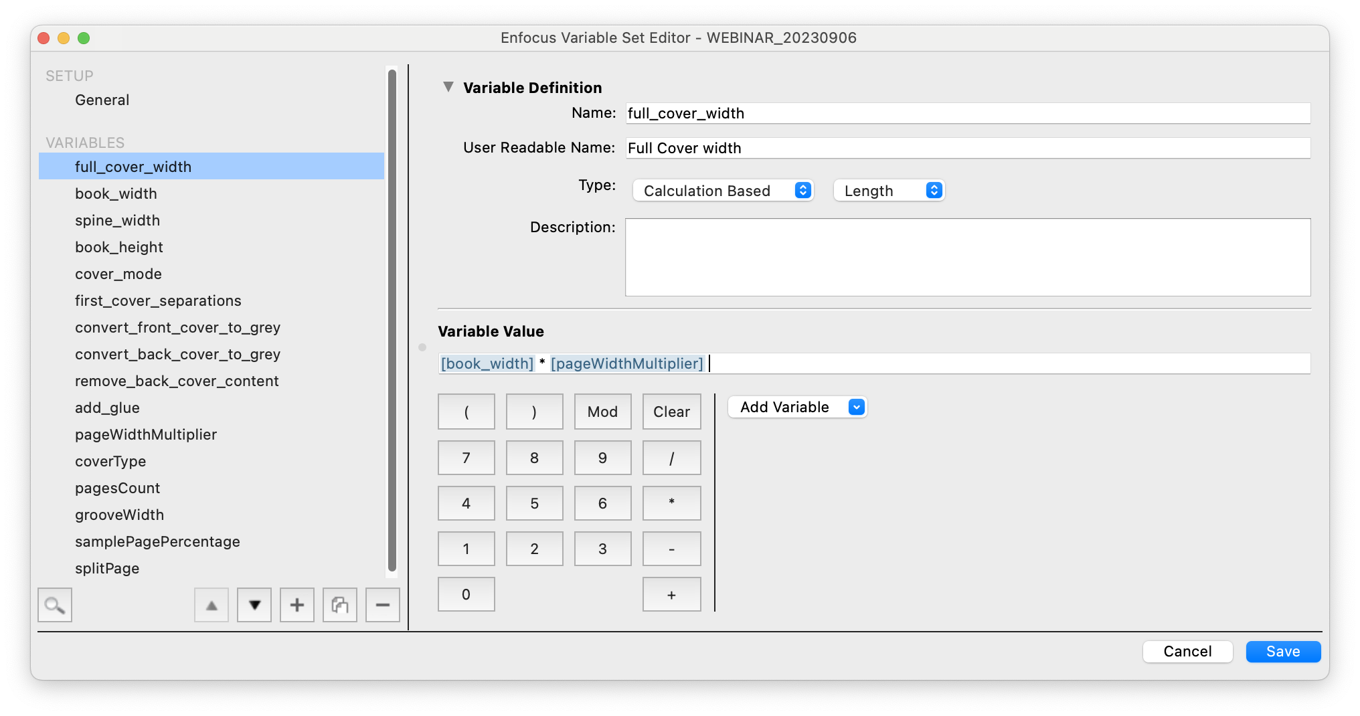Insert an open parenthesis
Image resolution: width=1360 pixels, height=716 pixels.
pyautogui.click(x=466, y=412)
